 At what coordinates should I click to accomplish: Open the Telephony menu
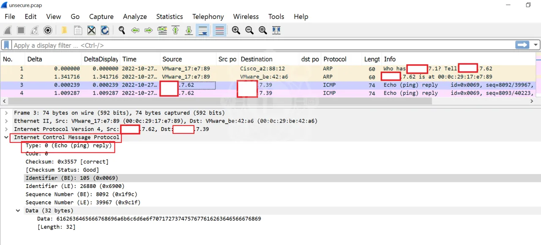208,16
